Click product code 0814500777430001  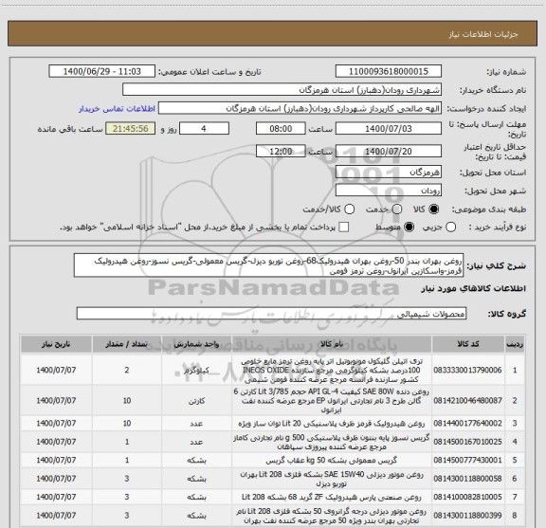(x=467, y=460)
